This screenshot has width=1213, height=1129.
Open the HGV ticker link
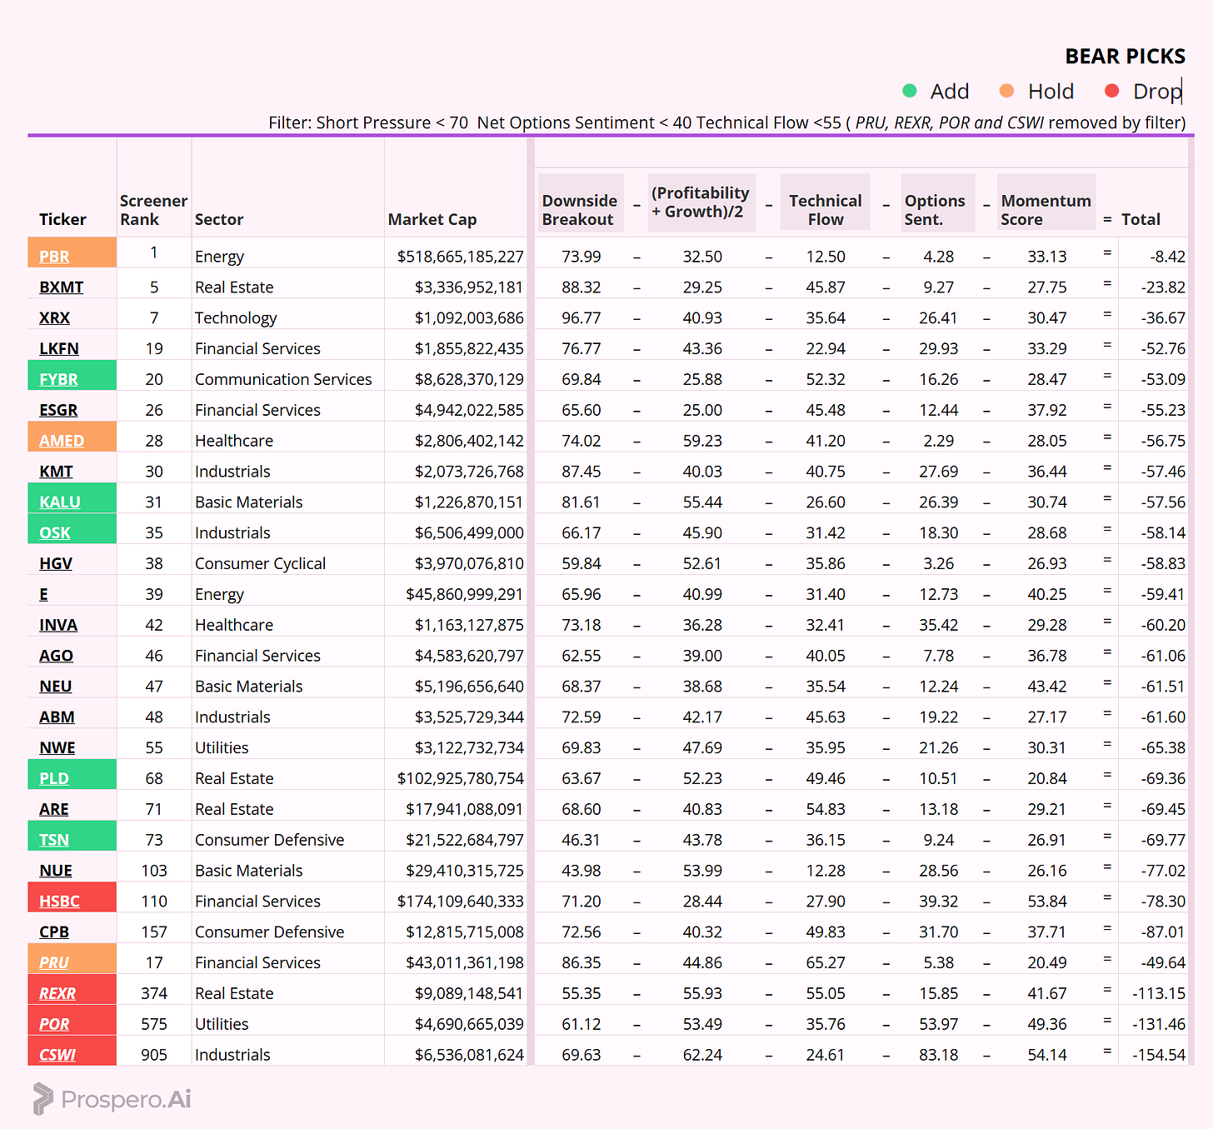point(56,564)
